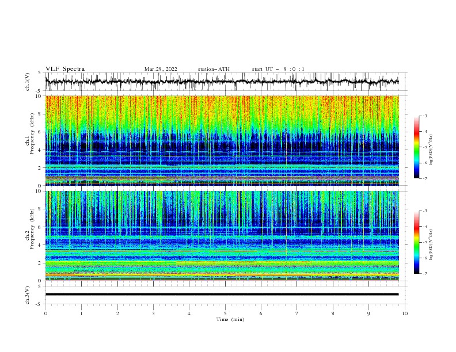456x352 pixels.
Task: Click the "-5" tick on ch.2 colorbar
Action: coord(425,242)
